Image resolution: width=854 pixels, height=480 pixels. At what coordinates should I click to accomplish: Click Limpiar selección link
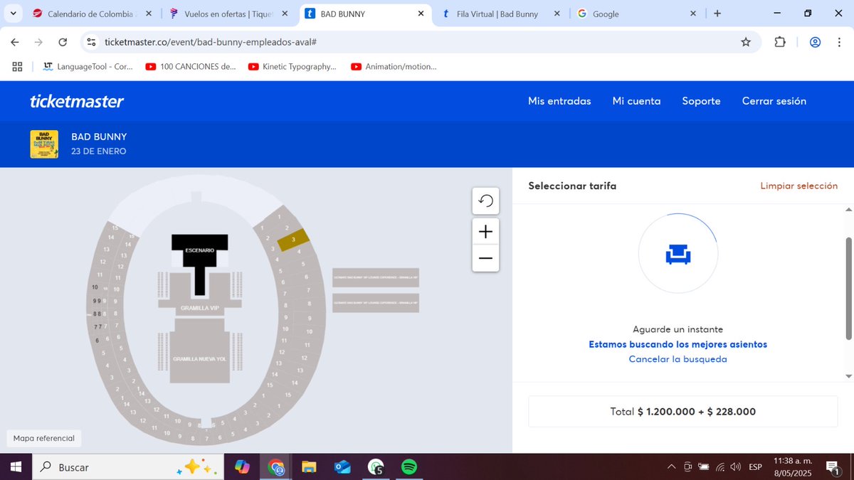(798, 186)
